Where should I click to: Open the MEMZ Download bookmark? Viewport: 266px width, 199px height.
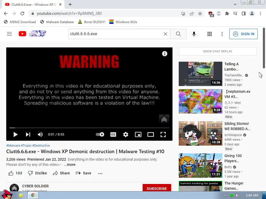coord(20,22)
